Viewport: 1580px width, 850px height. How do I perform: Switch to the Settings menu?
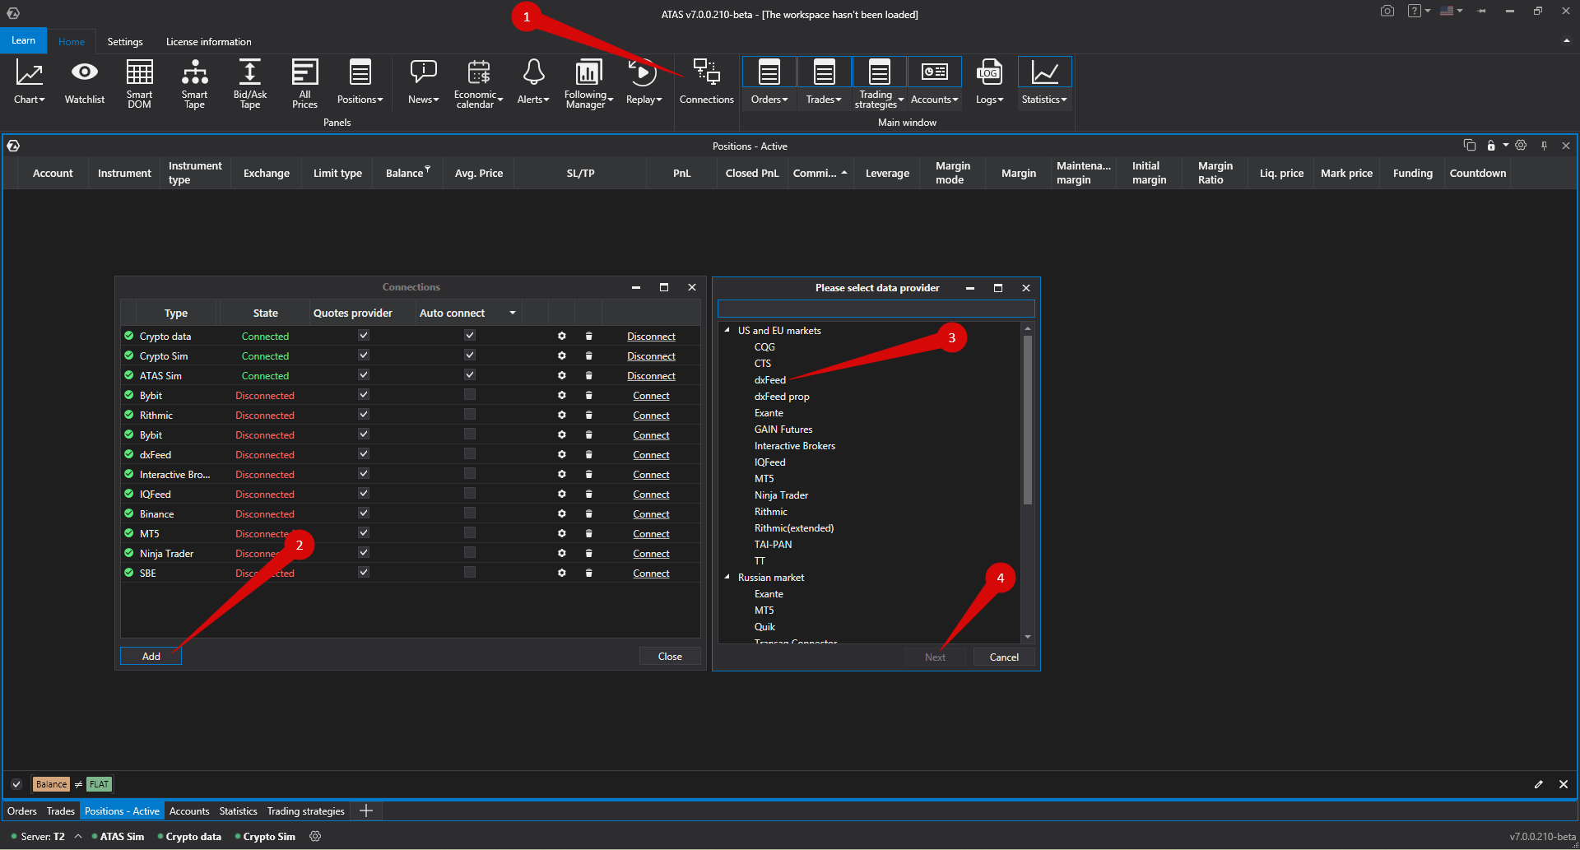coord(125,41)
